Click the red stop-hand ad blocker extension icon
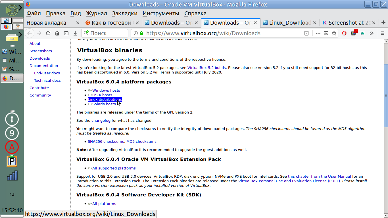The height and width of the screenshot is (218, 388). pos(344,33)
